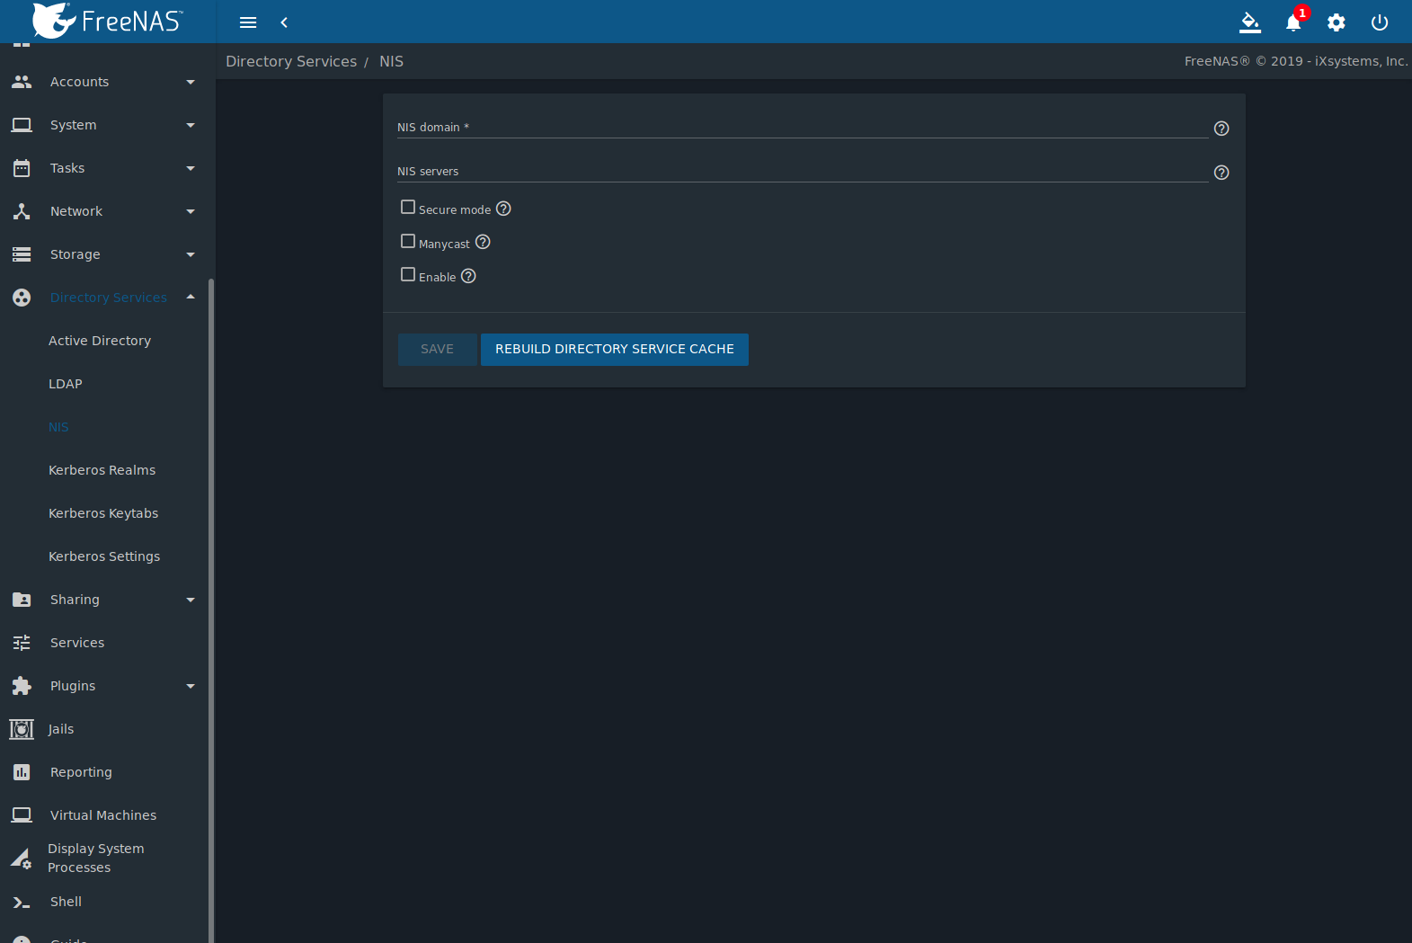Screen dimensions: 1412x943
Task: Open Display System Processes
Action: tap(95, 858)
